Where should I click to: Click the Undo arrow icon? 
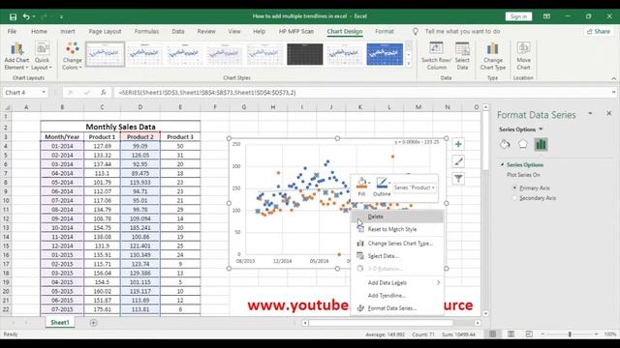coord(26,16)
